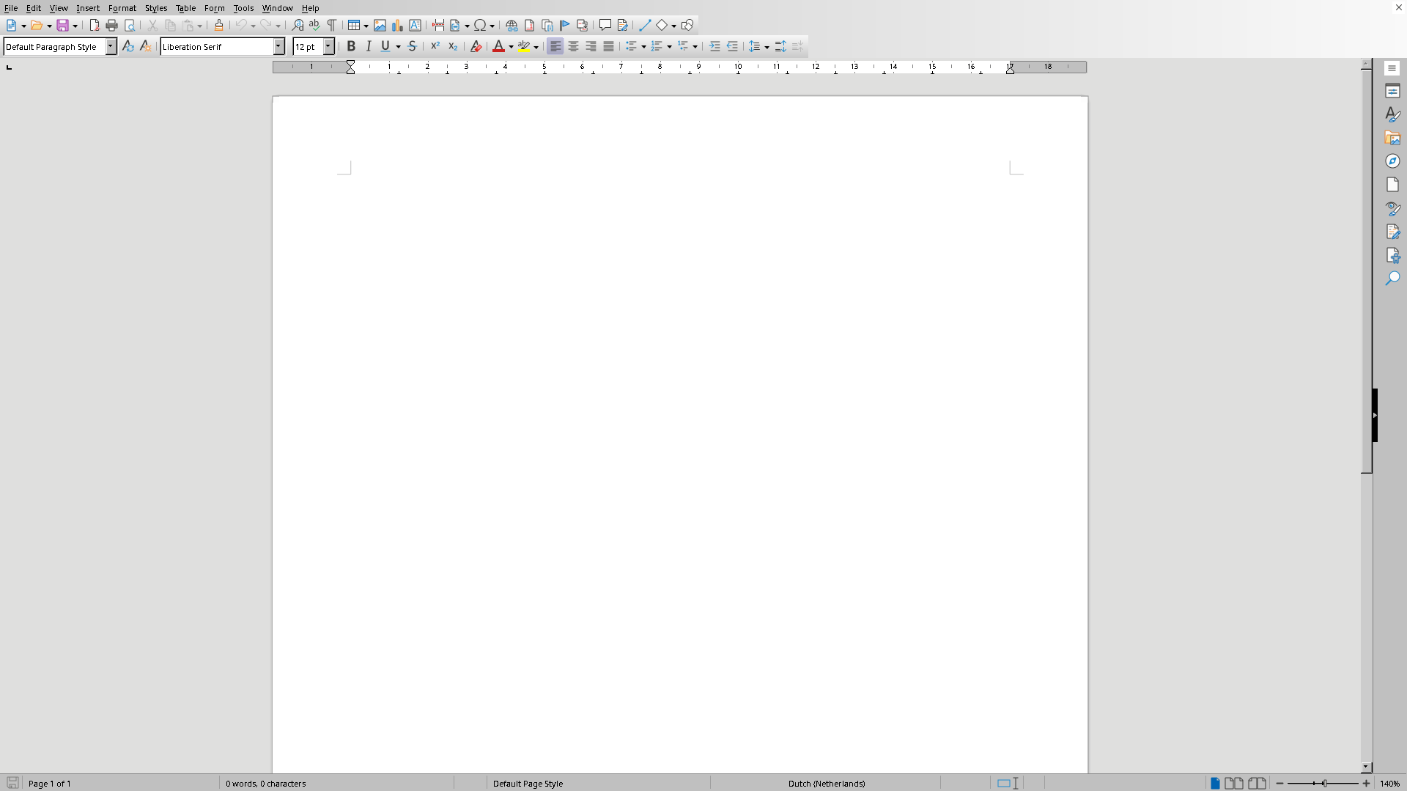Toggle Bold formatting
Viewport: 1407px width, 791px height.
[351, 46]
